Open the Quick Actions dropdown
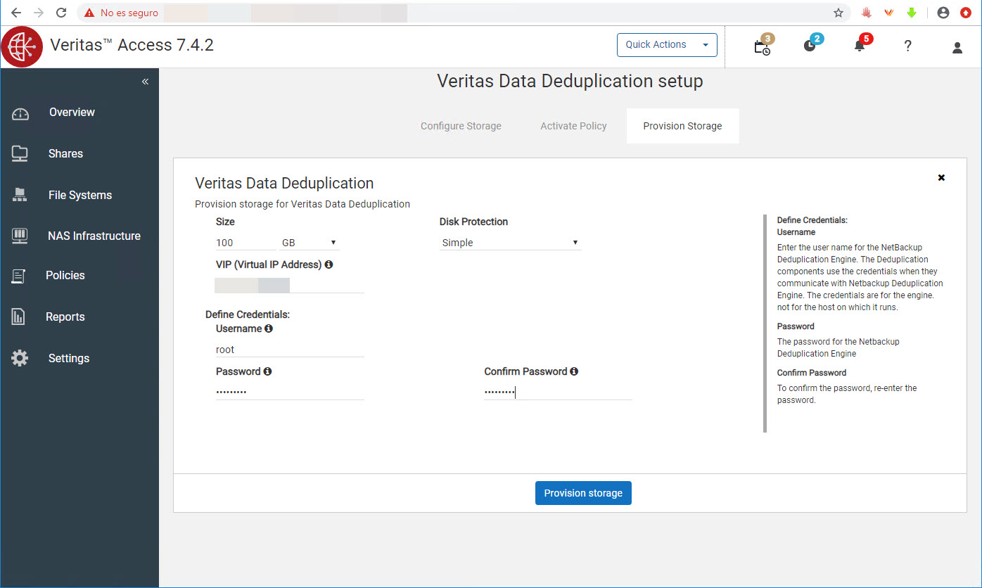 (667, 45)
